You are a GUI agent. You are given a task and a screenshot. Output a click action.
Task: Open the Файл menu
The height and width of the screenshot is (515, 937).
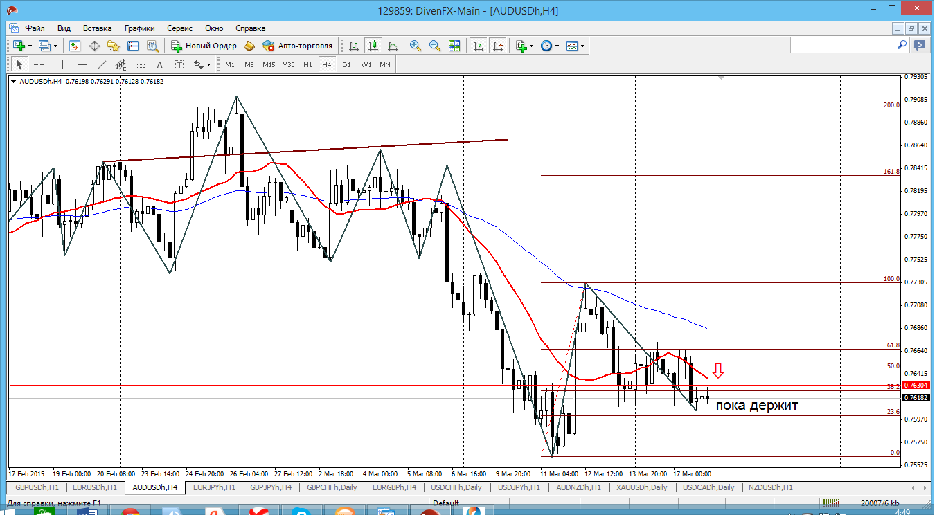tap(35, 28)
